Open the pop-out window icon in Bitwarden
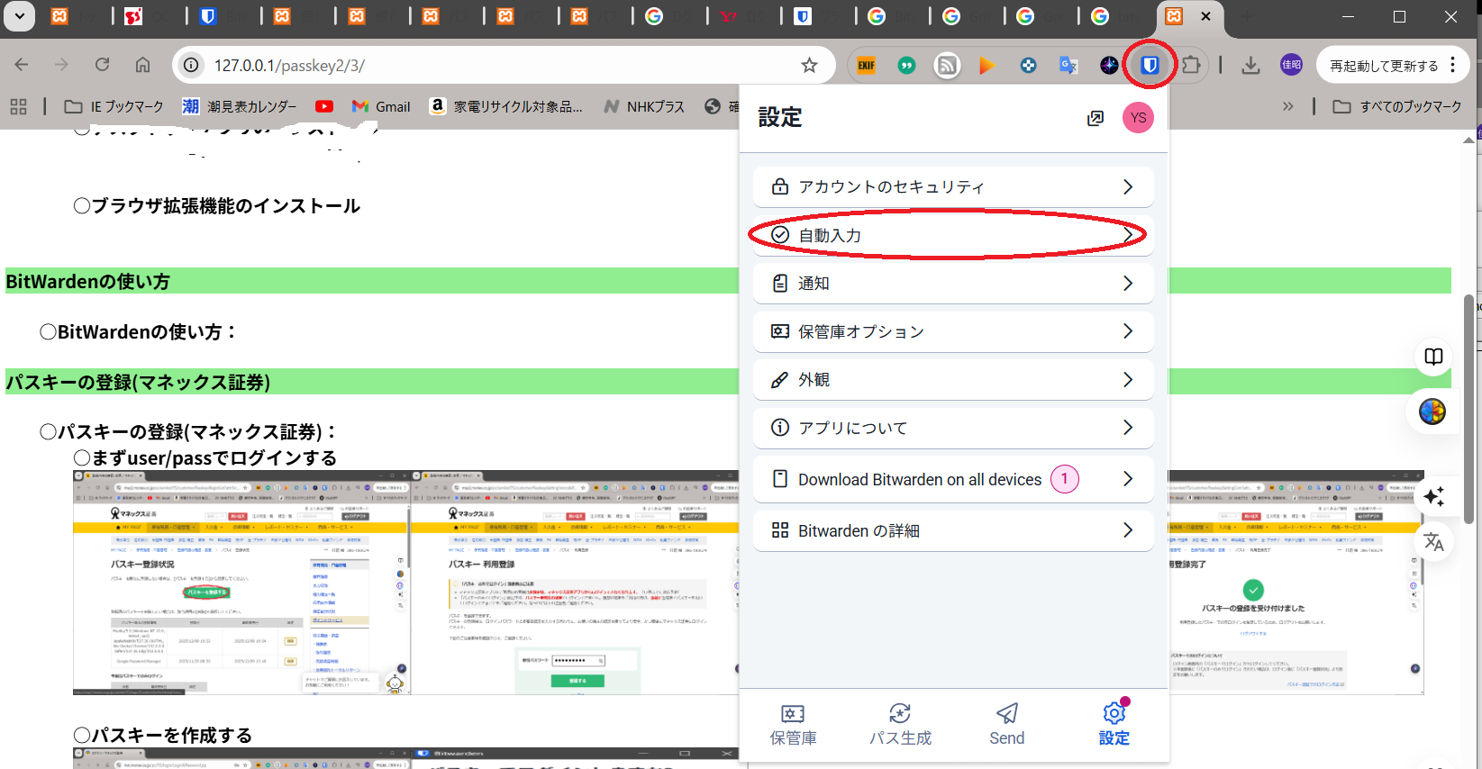This screenshot has height=769, width=1482. point(1096,118)
